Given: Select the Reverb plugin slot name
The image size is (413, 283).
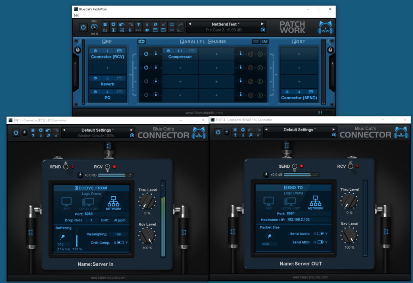Looking at the screenshot, I should [x=107, y=84].
